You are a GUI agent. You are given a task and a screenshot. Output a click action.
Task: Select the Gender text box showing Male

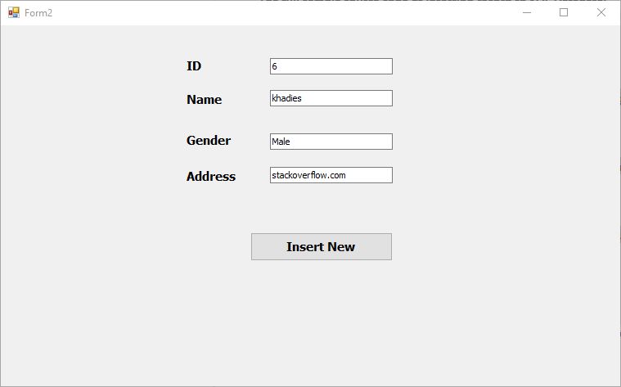(331, 142)
